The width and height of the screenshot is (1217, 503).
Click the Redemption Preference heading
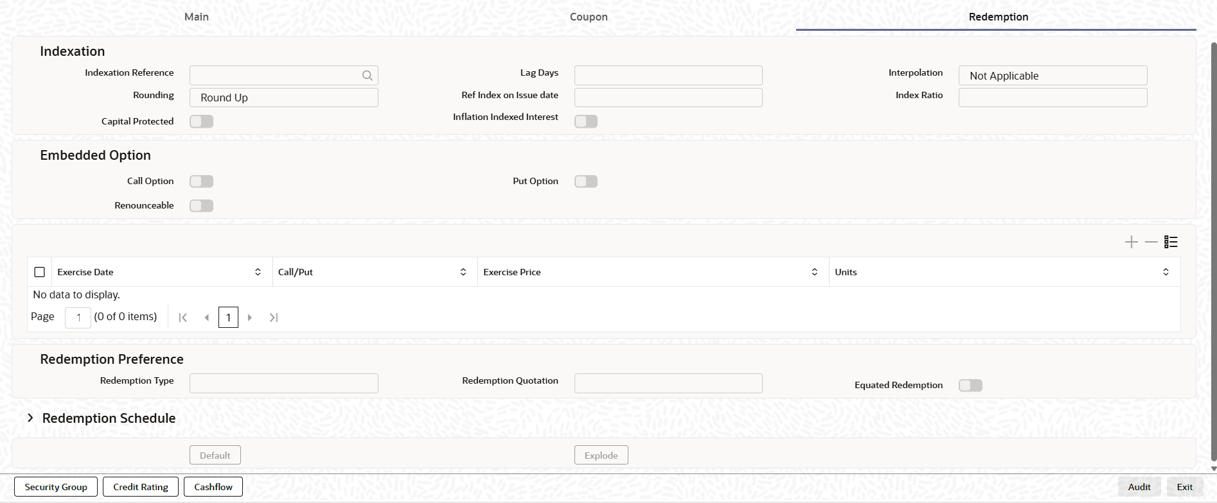tap(112, 359)
